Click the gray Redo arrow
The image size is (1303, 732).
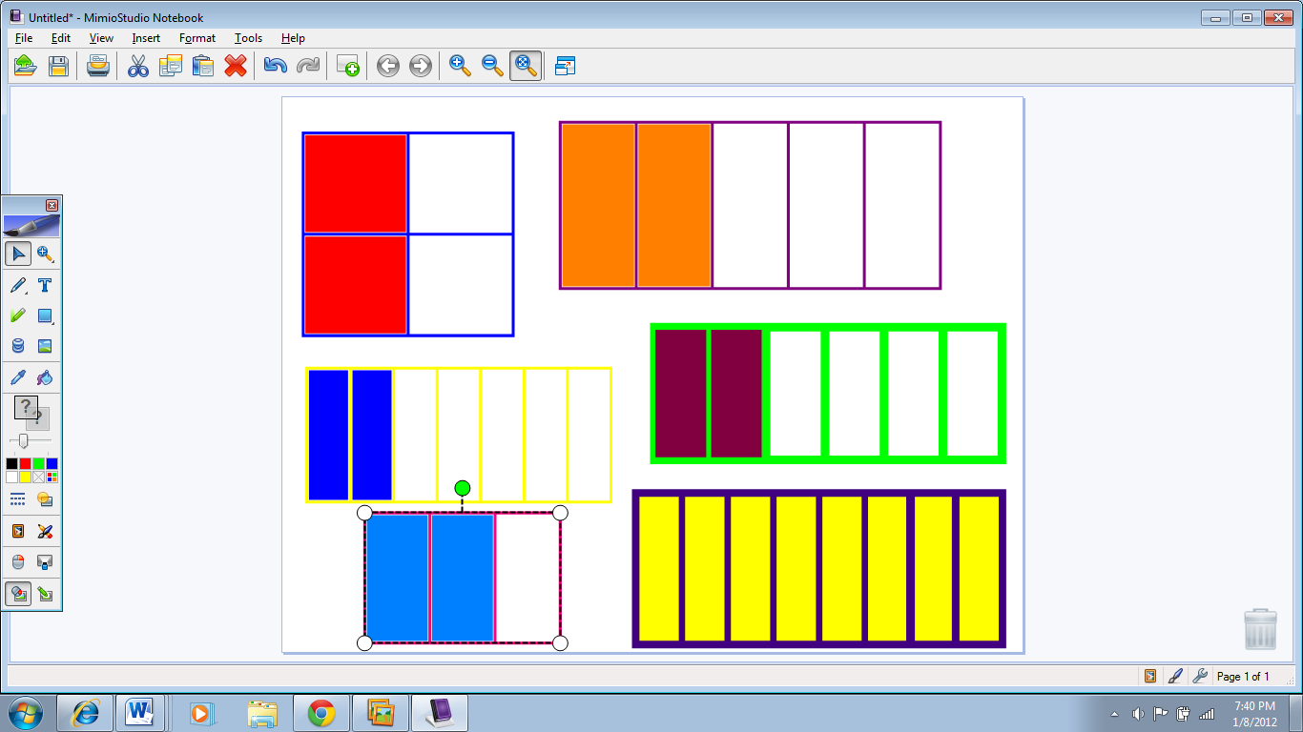307,66
